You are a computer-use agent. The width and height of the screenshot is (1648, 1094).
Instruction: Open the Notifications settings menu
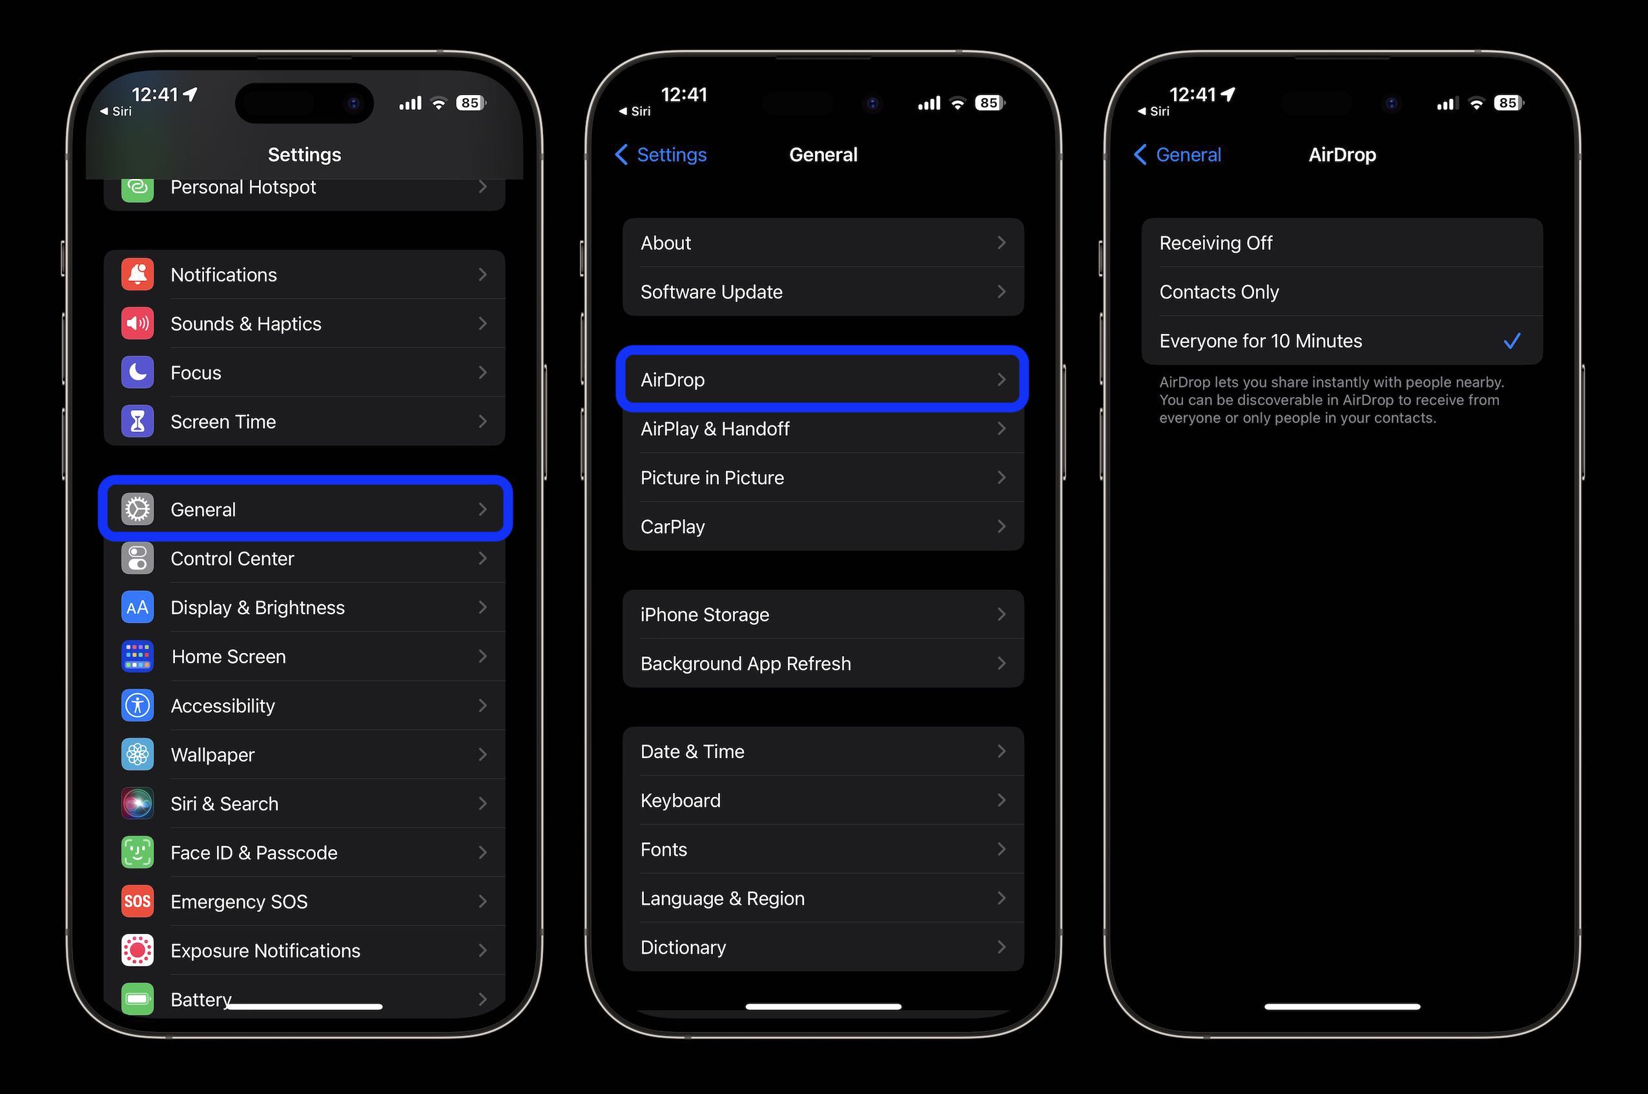point(303,274)
